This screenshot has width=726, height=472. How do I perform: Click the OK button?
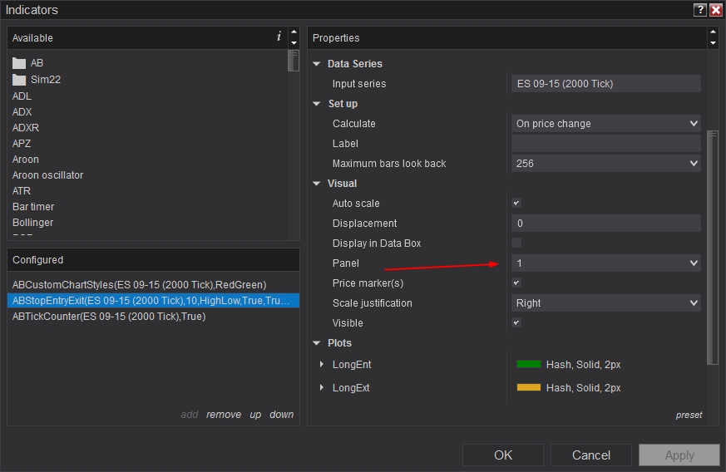[503, 455]
